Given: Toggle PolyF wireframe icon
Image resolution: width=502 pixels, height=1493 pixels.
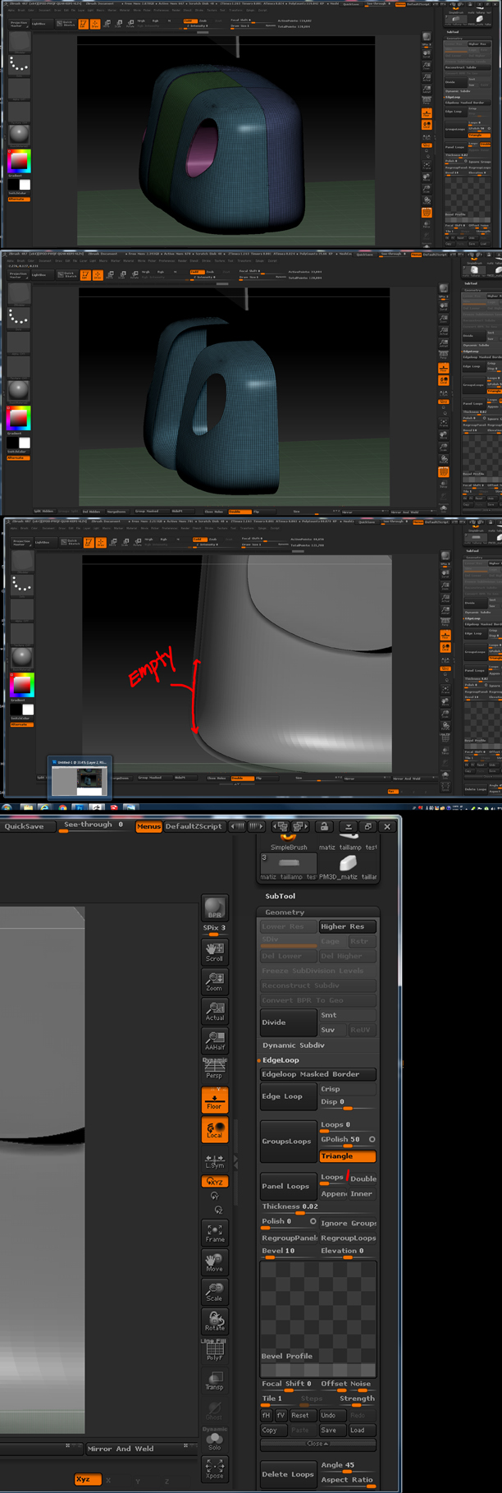Looking at the screenshot, I should point(215,1351).
